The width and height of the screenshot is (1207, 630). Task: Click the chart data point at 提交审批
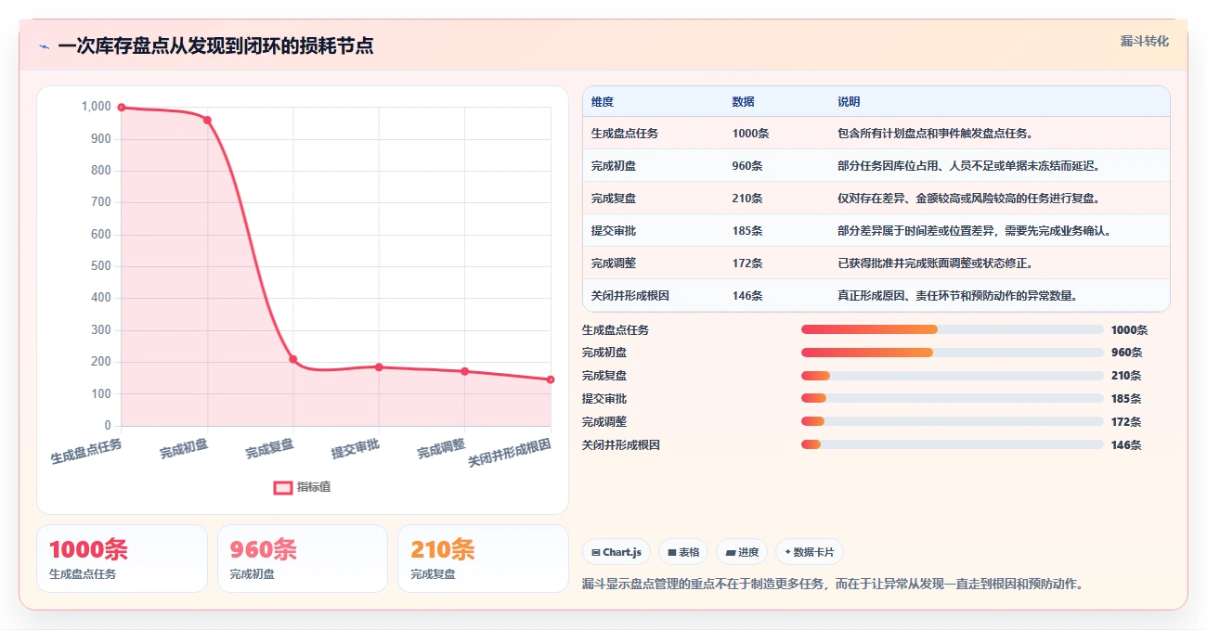point(379,367)
